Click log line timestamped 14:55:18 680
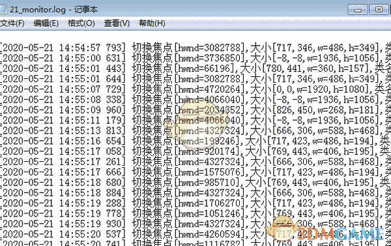391x246 pixels. 195,182
